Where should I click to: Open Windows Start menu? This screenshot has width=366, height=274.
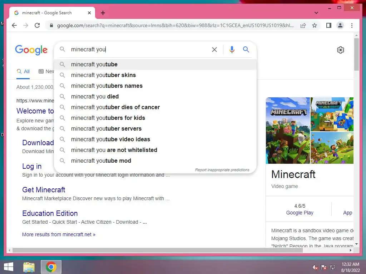click(9, 267)
